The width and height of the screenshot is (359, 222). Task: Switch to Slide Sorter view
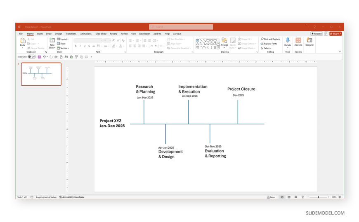(x=289, y=197)
